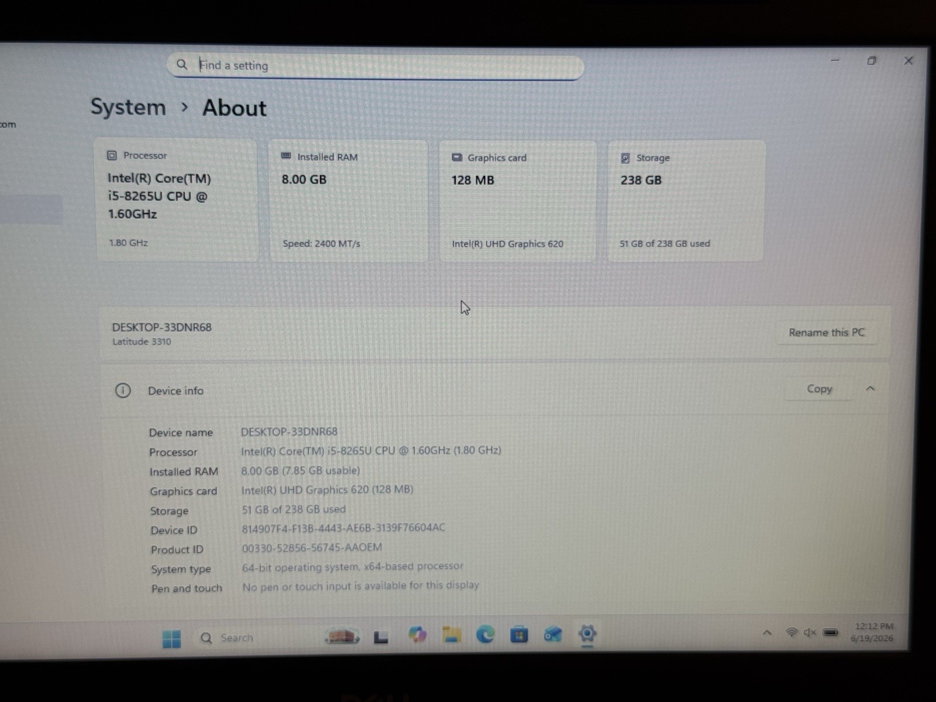936x702 pixels.
Task: Open the Windows Start menu
Action: (171, 639)
